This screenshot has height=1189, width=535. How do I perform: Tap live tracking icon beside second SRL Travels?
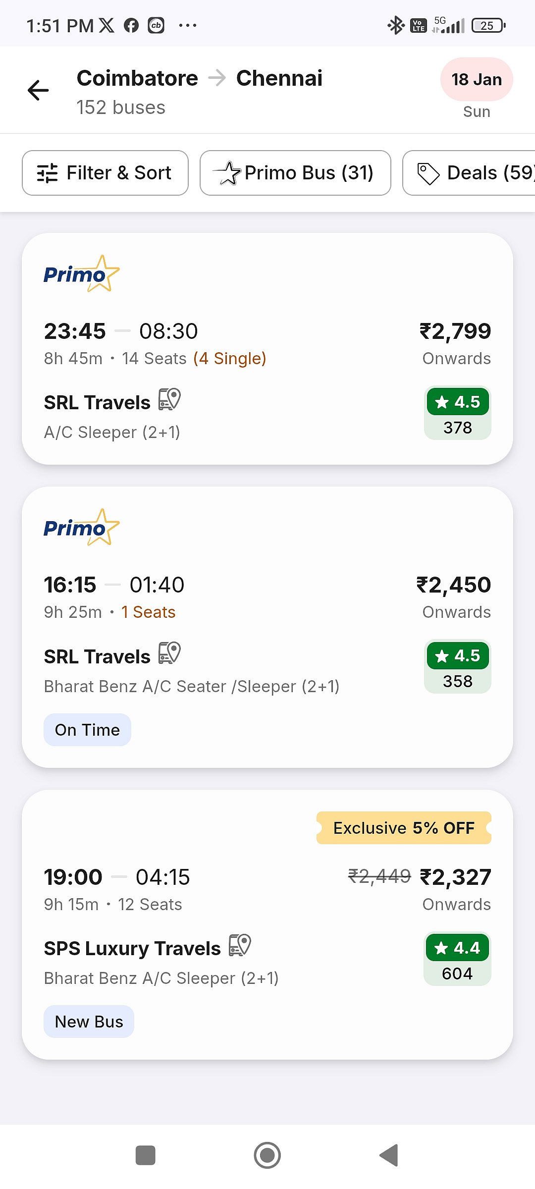[169, 653]
